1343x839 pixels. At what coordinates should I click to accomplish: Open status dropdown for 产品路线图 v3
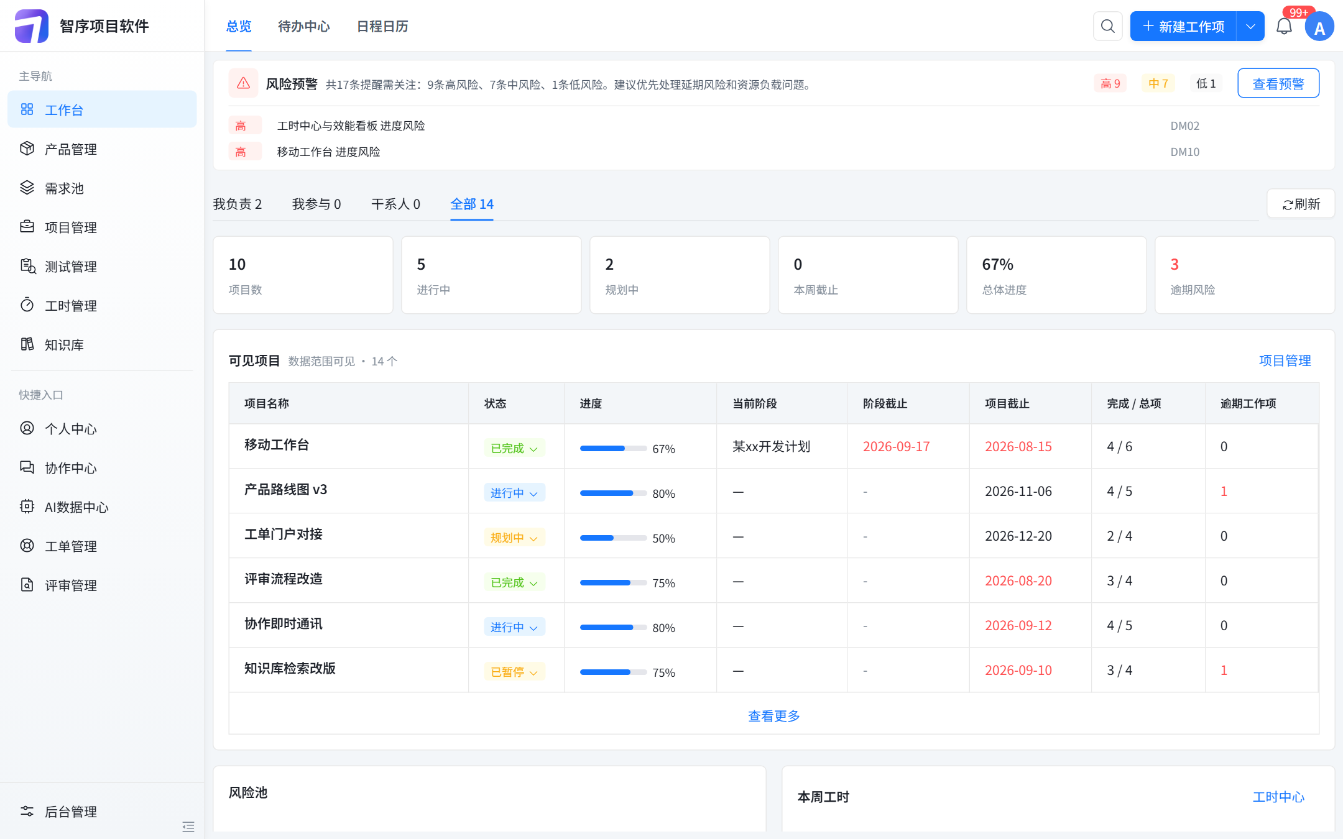coord(514,493)
